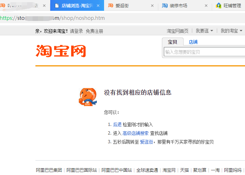Viewport: 245px width, 175px height.
Task: Select the 宝贝 search tab
Action: tap(172, 42)
